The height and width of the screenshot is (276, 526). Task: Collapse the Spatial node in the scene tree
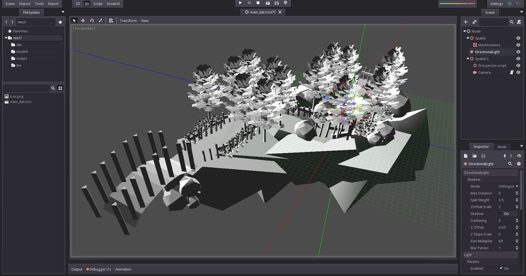click(x=468, y=38)
